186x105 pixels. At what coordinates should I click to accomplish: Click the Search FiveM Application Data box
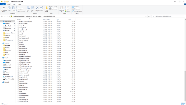[x=168, y=16]
